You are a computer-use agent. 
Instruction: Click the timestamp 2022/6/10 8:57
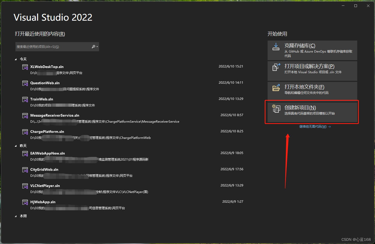tap(232, 115)
